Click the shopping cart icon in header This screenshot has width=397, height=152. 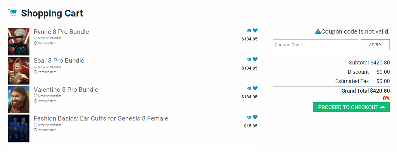click(12, 13)
